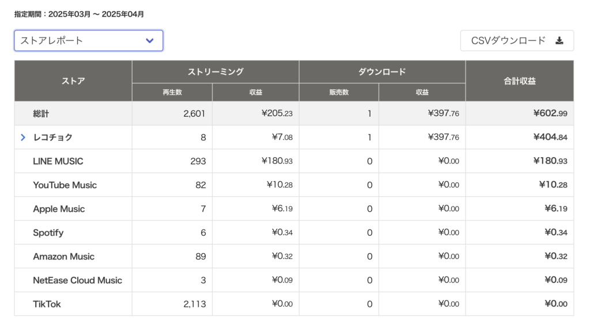The height and width of the screenshot is (328, 590).
Task: Select the YouTube Music store name
Action: [65, 185]
